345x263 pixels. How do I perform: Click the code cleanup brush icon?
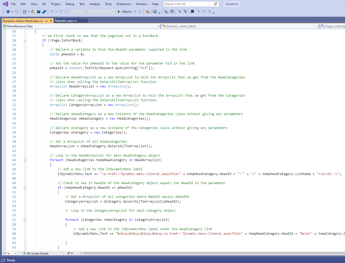pos(68,253)
